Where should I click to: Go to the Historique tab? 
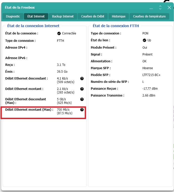pos(119,16)
